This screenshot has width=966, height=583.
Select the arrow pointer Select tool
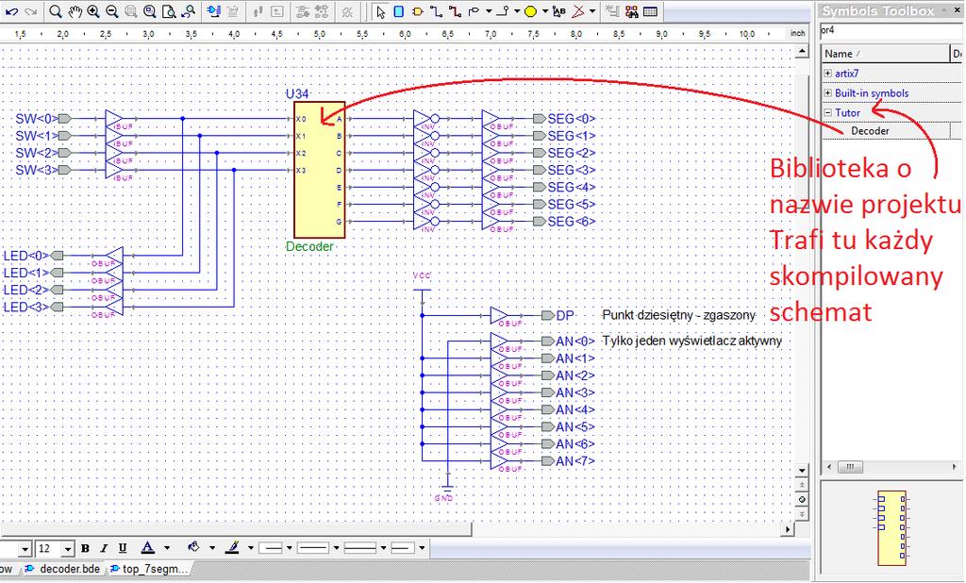click(x=380, y=11)
